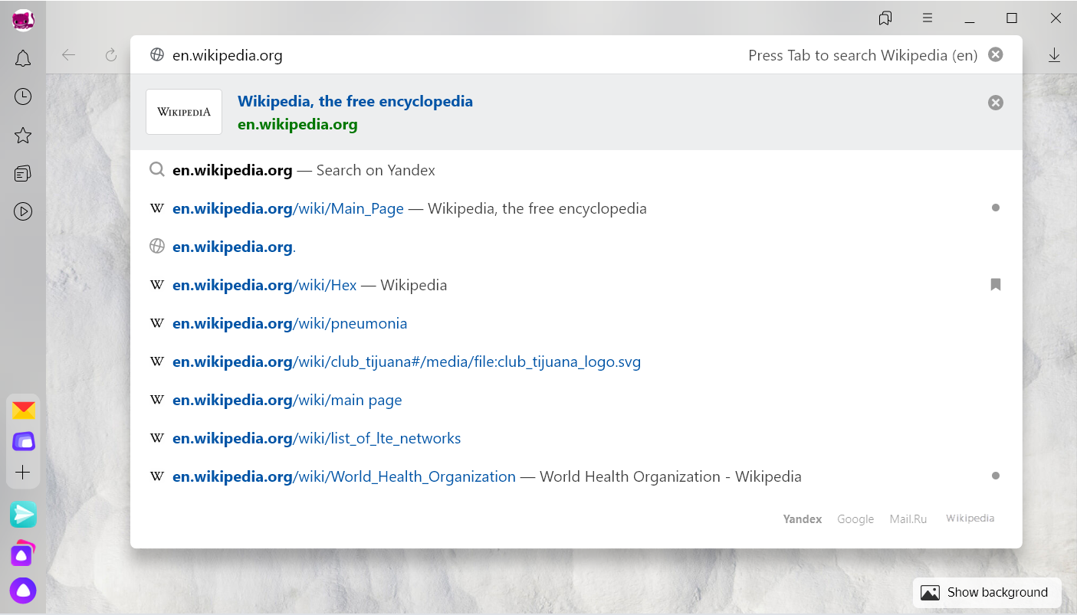This screenshot has width=1077, height=615.
Task: Open browsing history clock icon
Action: pos(23,97)
